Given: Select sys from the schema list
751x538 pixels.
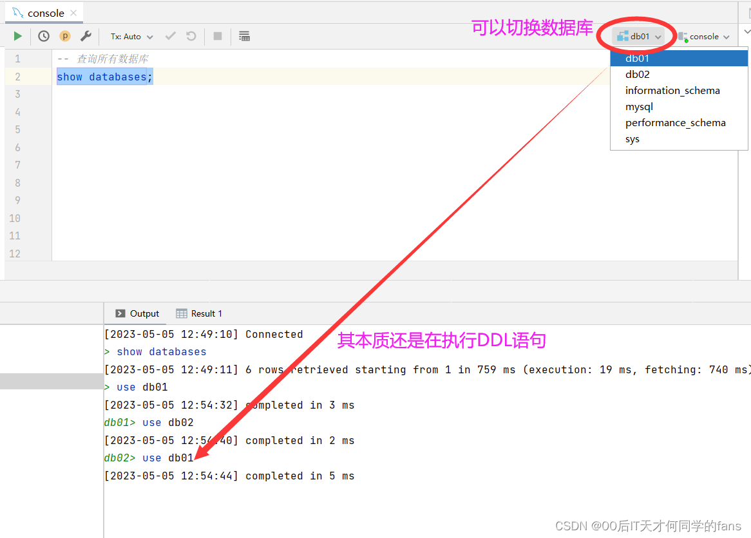Looking at the screenshot, I should tap(632, 139).
